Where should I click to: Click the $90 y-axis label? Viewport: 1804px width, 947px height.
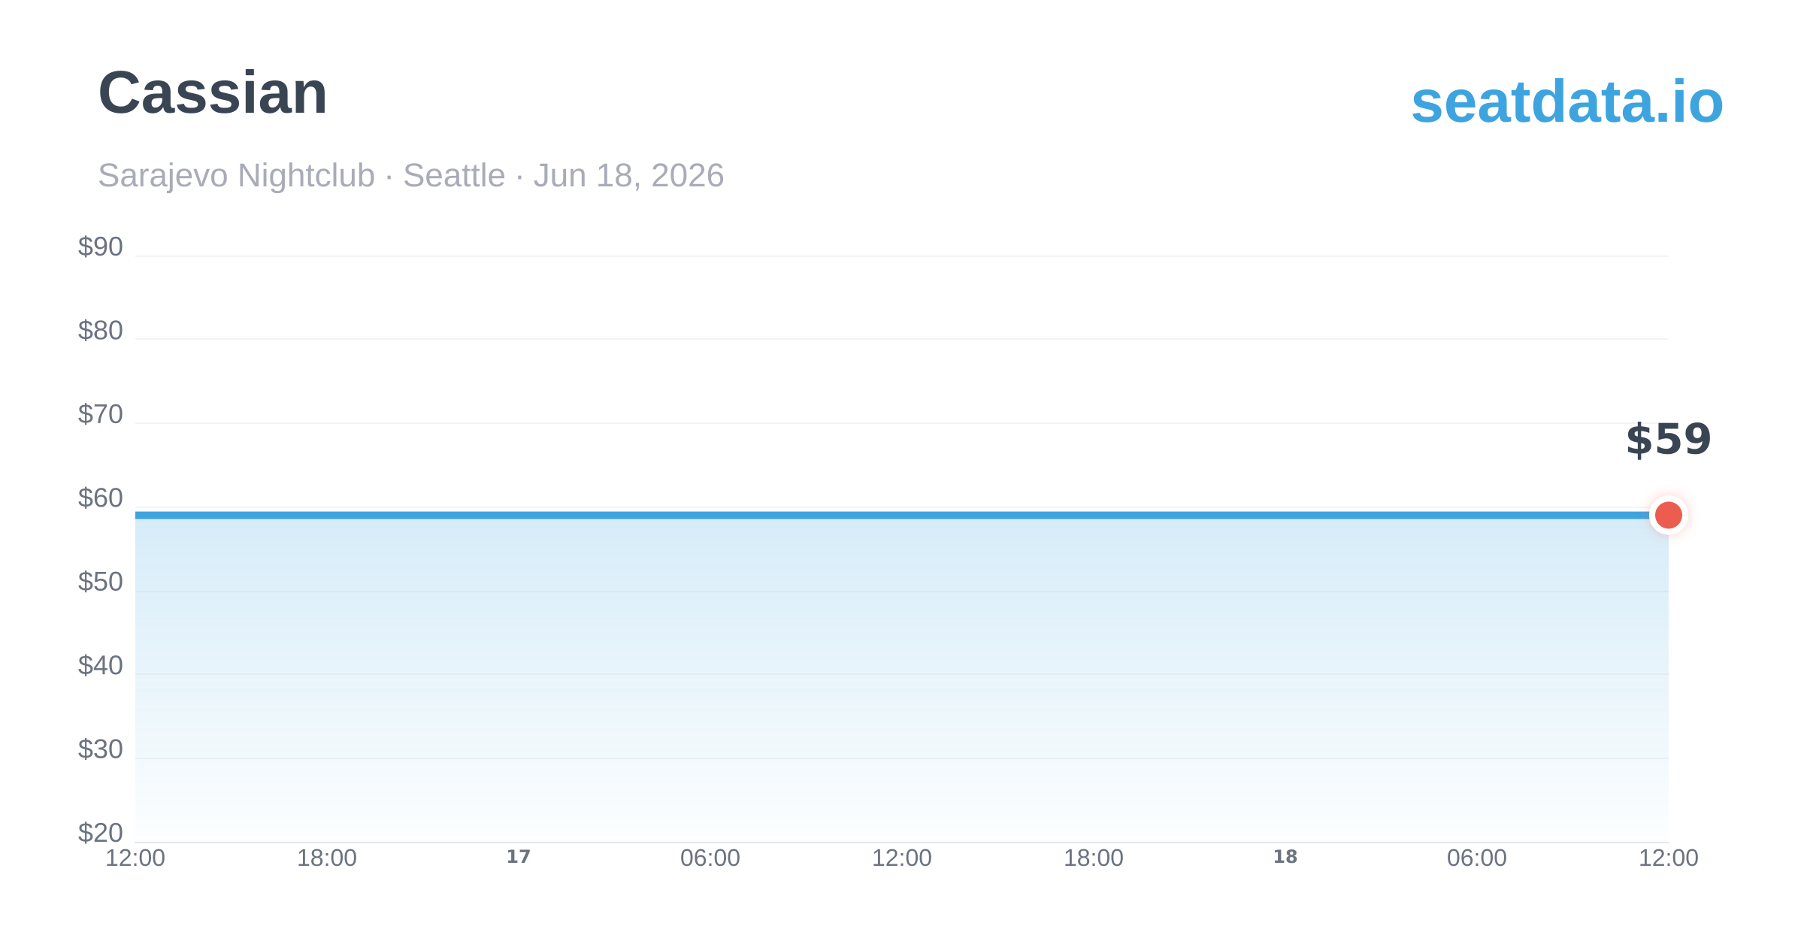click(x=101, y=247)
